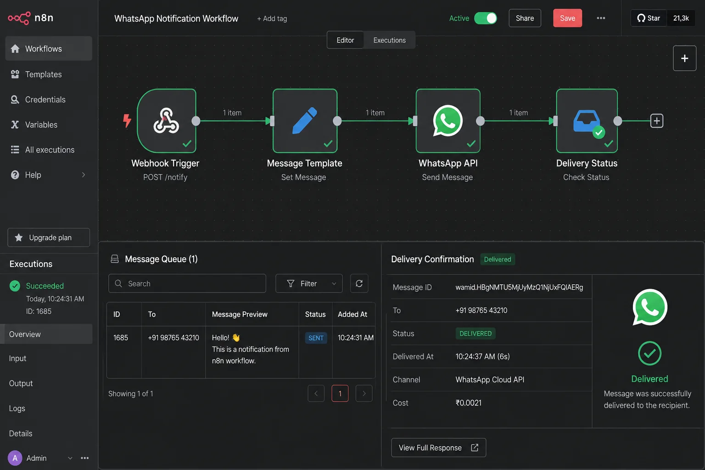
Task: Click the Channel value WhatsApp Cloud API
Action: [x=490, y=380]
